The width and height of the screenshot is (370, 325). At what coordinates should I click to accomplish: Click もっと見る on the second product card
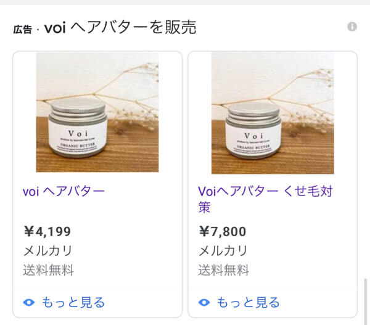tap(249, 302)
